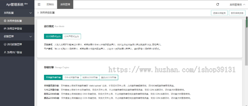Click the 开发模式 description line
This screenshot has width=248, height=106.
103,45
